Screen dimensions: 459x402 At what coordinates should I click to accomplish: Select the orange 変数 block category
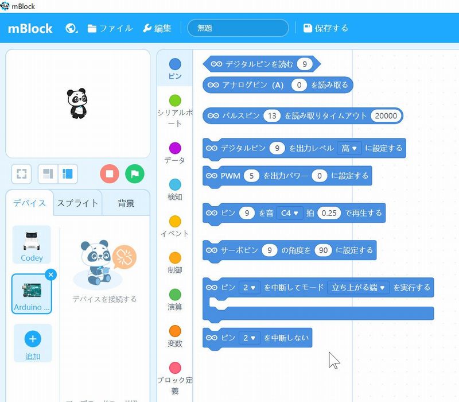(175, 331)
